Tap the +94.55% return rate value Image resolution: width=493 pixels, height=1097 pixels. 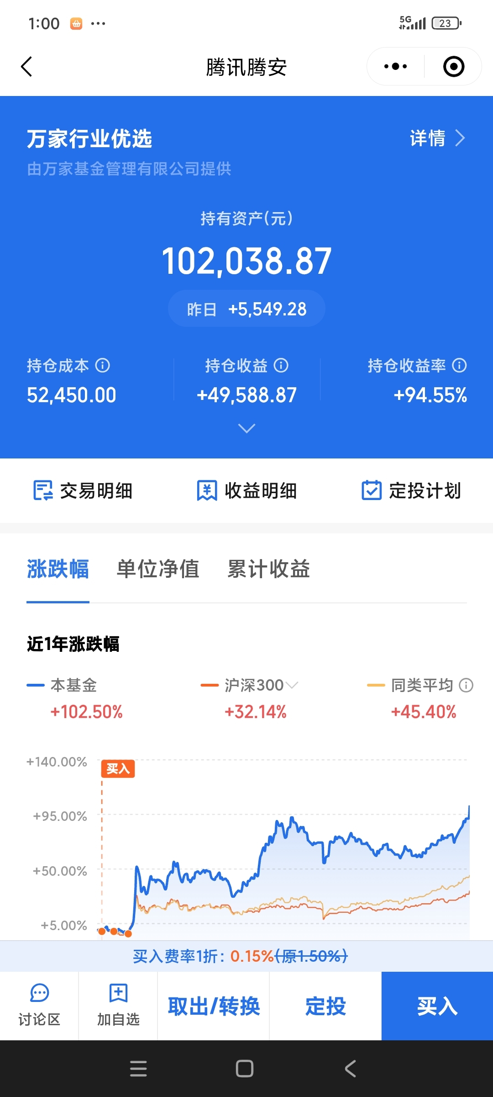click(x=430, y=395)
